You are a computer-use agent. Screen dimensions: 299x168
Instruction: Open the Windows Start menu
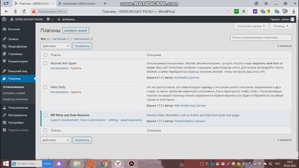6,164
